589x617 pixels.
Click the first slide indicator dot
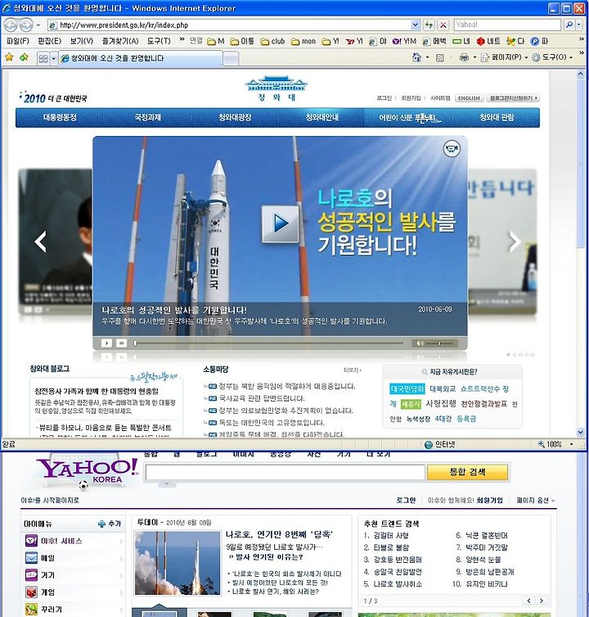509,355
